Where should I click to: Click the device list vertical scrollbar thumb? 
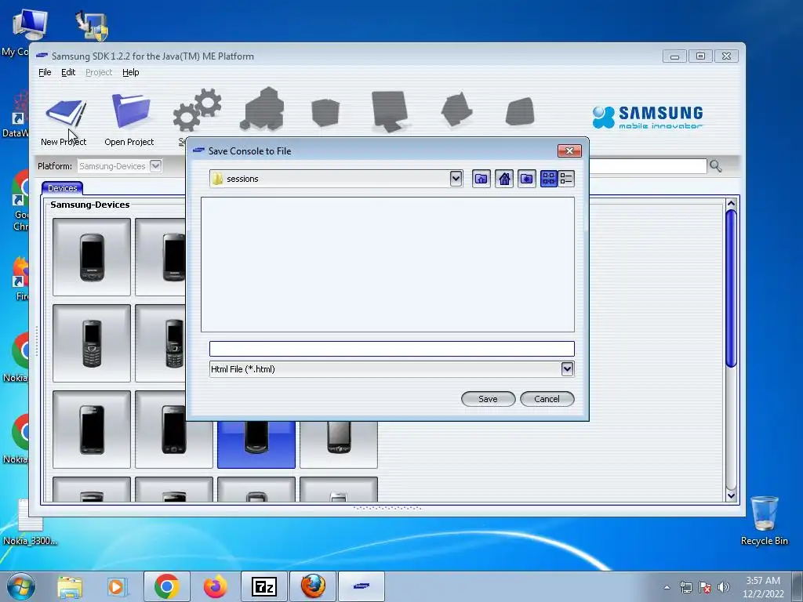(x=731, y=288)
